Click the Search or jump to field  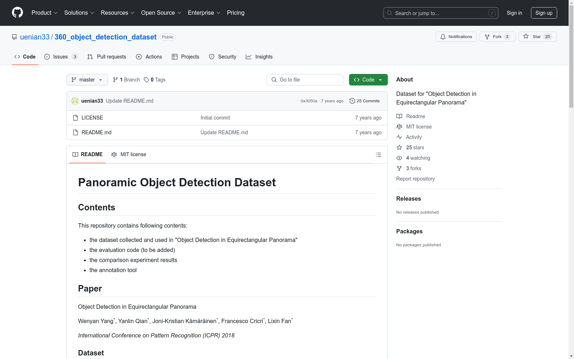coord(441,13)
